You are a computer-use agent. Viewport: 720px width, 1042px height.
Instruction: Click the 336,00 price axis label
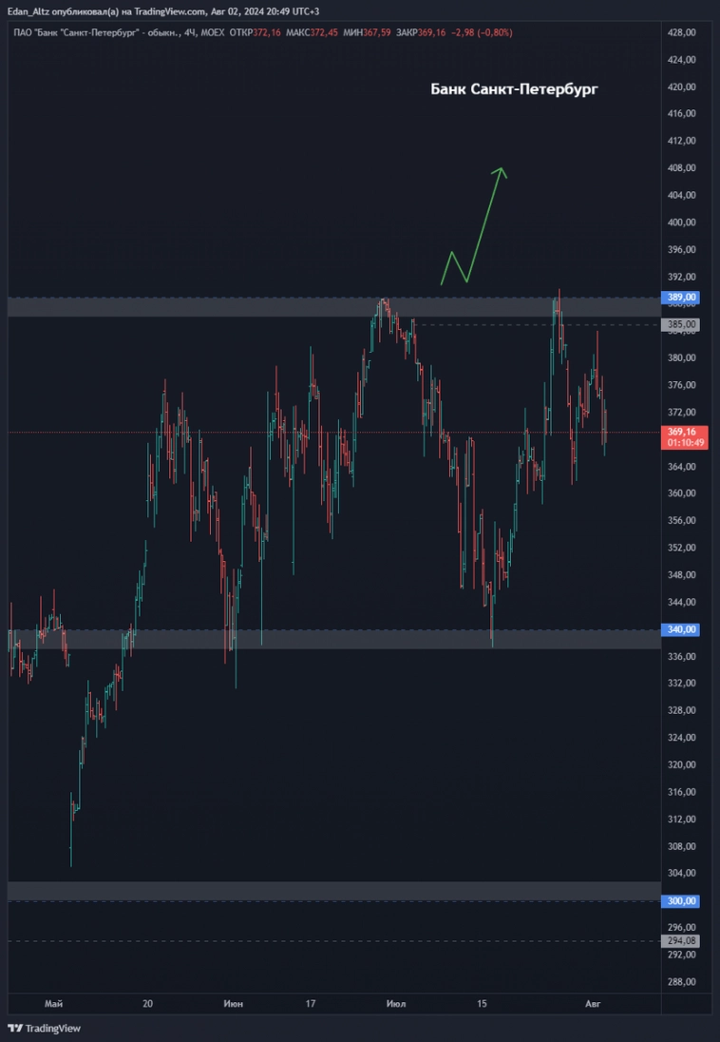(x=682, y=657)
